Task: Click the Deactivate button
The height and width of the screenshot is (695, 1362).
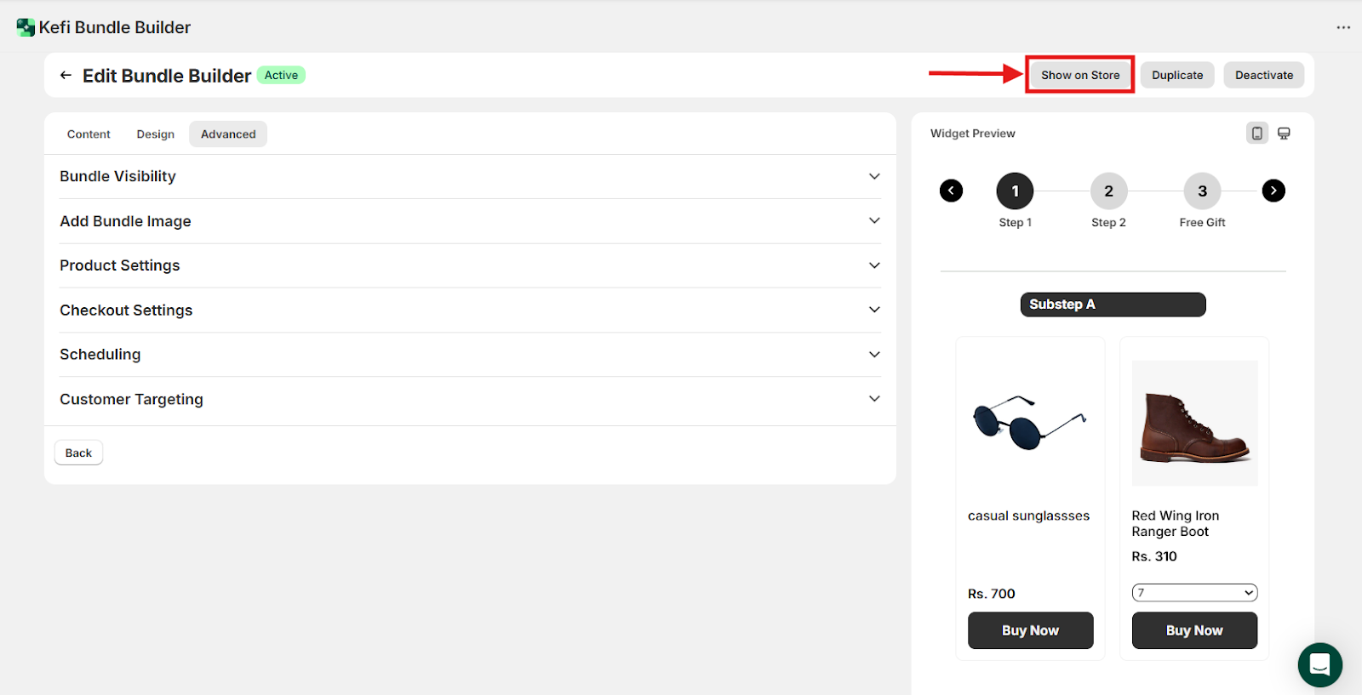Action: tap(1263, 75)
